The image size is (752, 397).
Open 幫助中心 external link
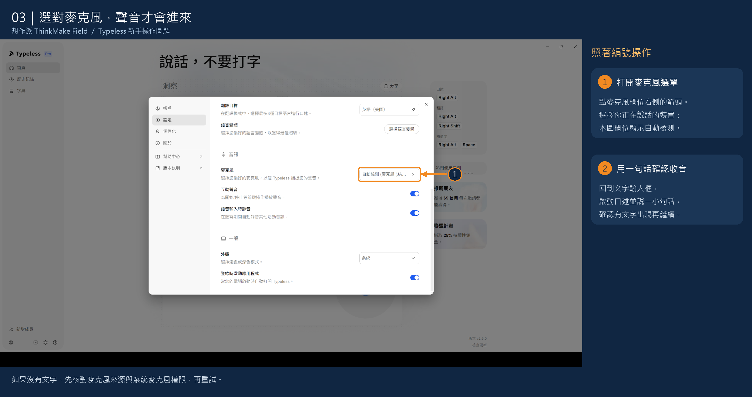[x=179, y=156]
